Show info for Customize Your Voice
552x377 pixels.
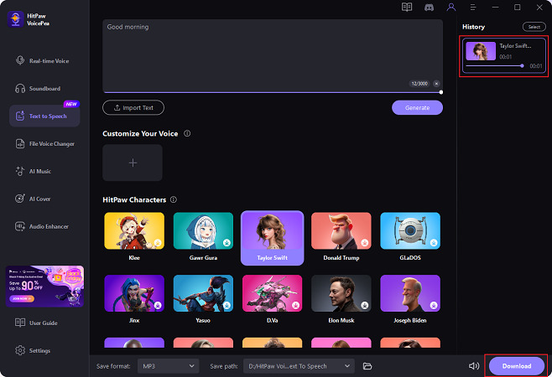point(187,133)
